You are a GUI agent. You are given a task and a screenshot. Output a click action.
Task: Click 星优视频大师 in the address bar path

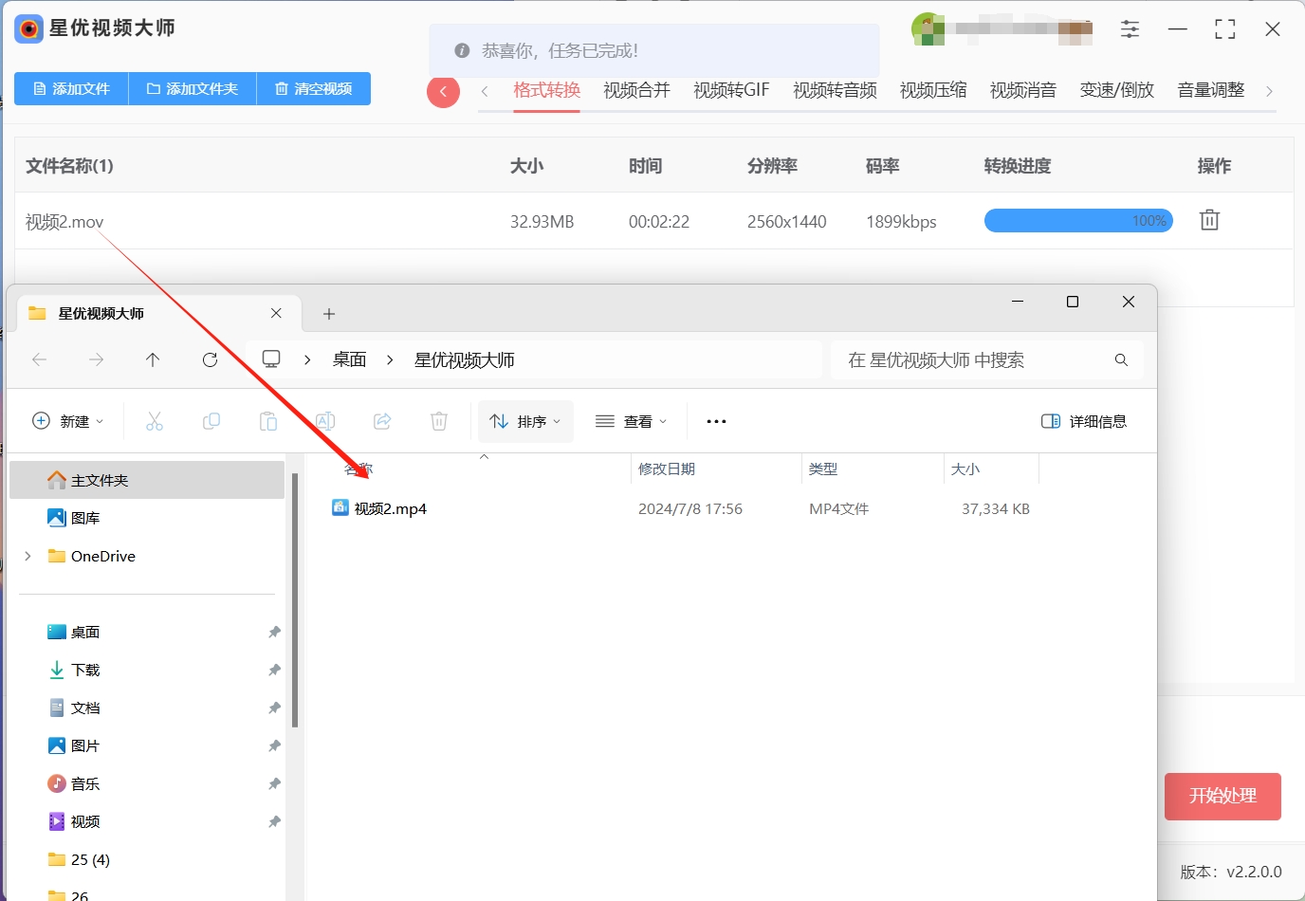tap(465, 359)
